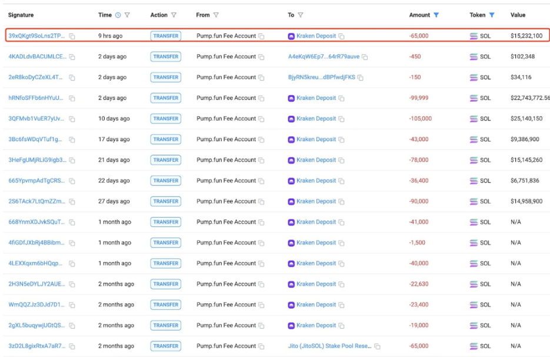Screen dimensions: 550x357
Task: Copy Kraken Deposit address in 22 days ago row
Action: pos(341,181)
